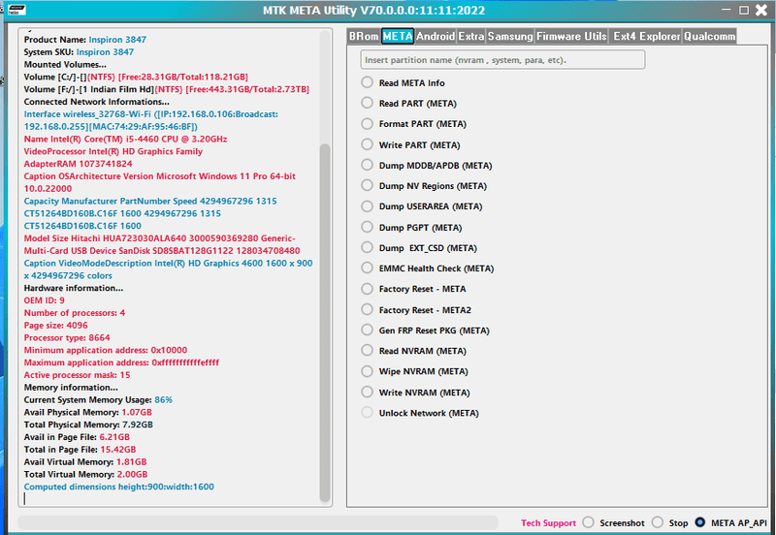Viewport: 776px width, 535px height.
Task: Click 'Connected Network Informations...' line
Action: coord(96,102)
